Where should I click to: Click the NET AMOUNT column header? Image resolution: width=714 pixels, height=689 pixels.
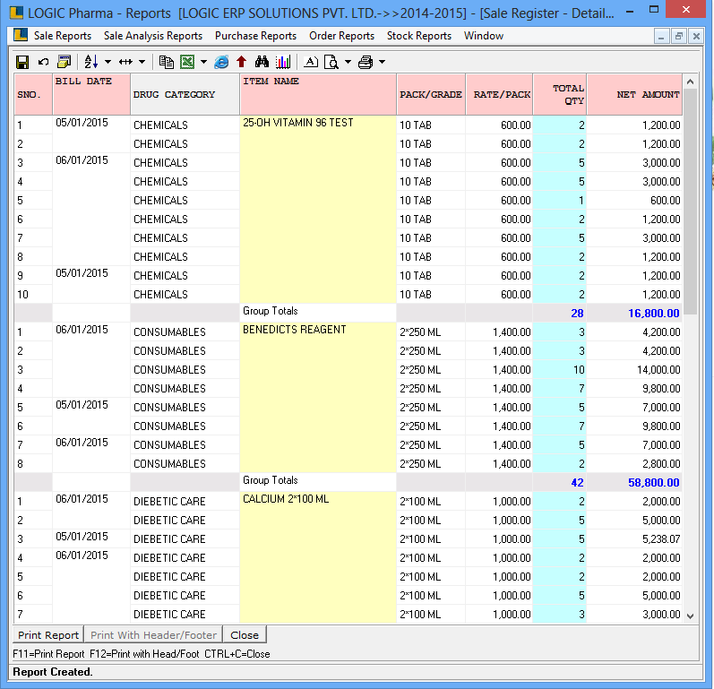click(x=634, y=94)
